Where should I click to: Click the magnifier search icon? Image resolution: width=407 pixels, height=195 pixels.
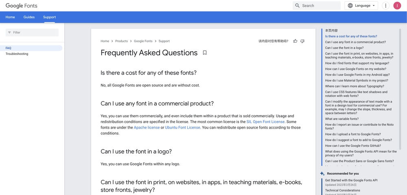click(298, 5)
